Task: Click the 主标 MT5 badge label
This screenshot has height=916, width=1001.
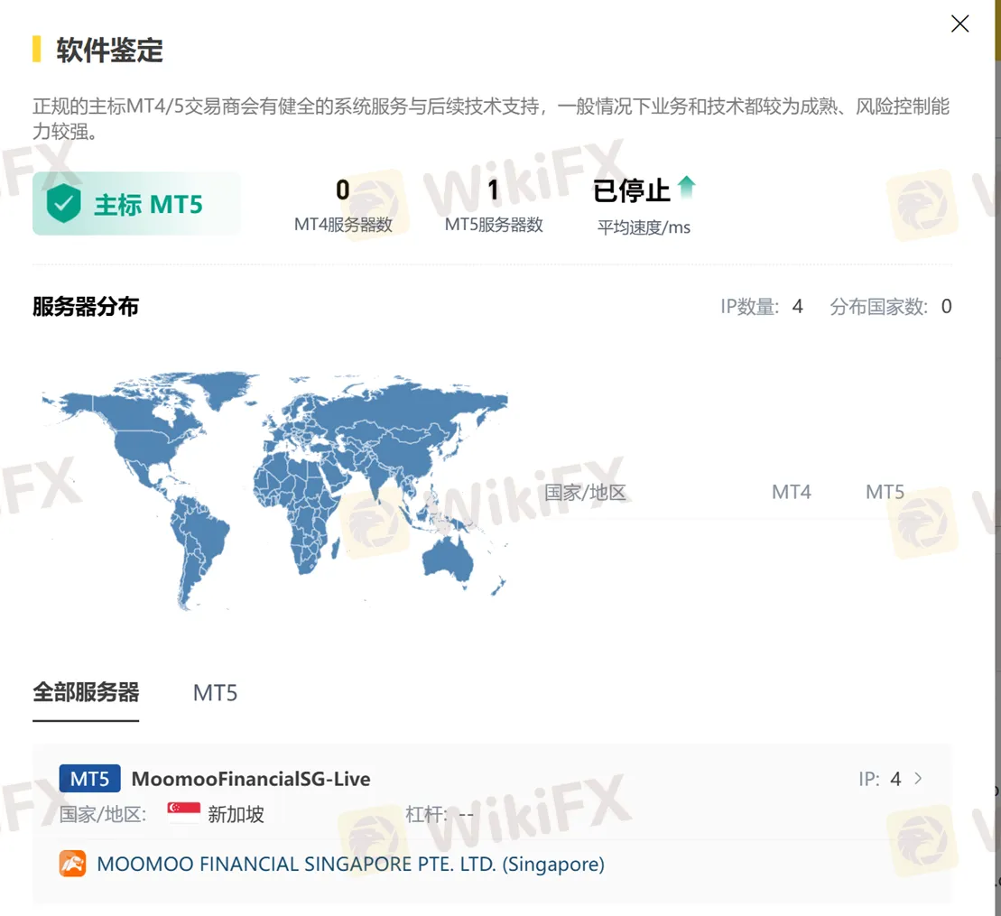Action: click(x=148, y=205)
